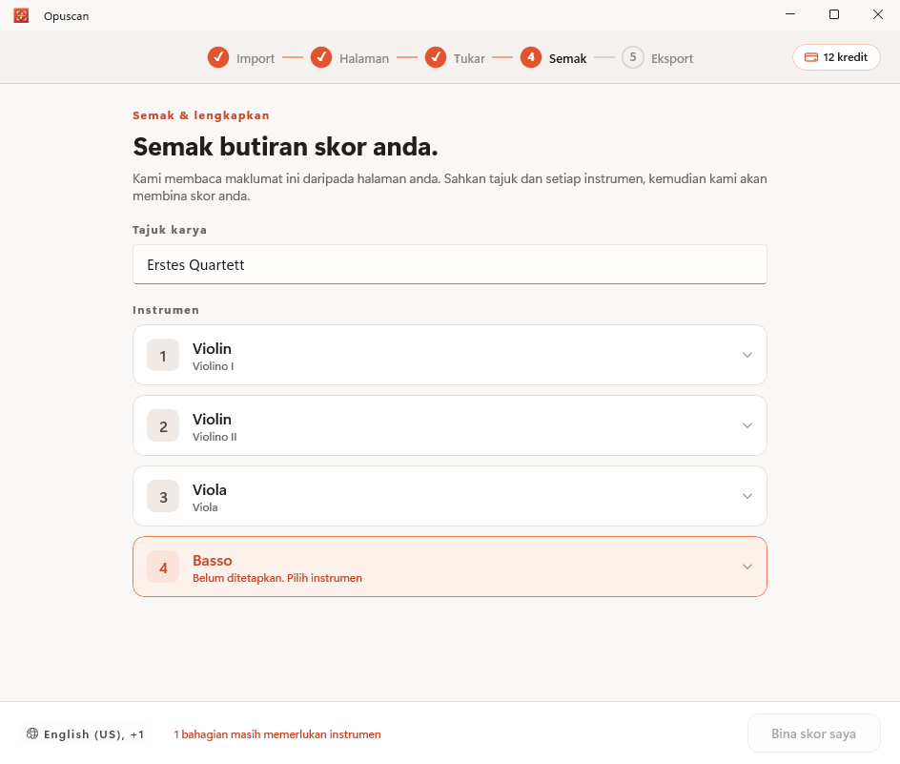The image size is (900, 764).
Task: Click the Basso name in the unassigned card
Action: [x=213, y=561]
